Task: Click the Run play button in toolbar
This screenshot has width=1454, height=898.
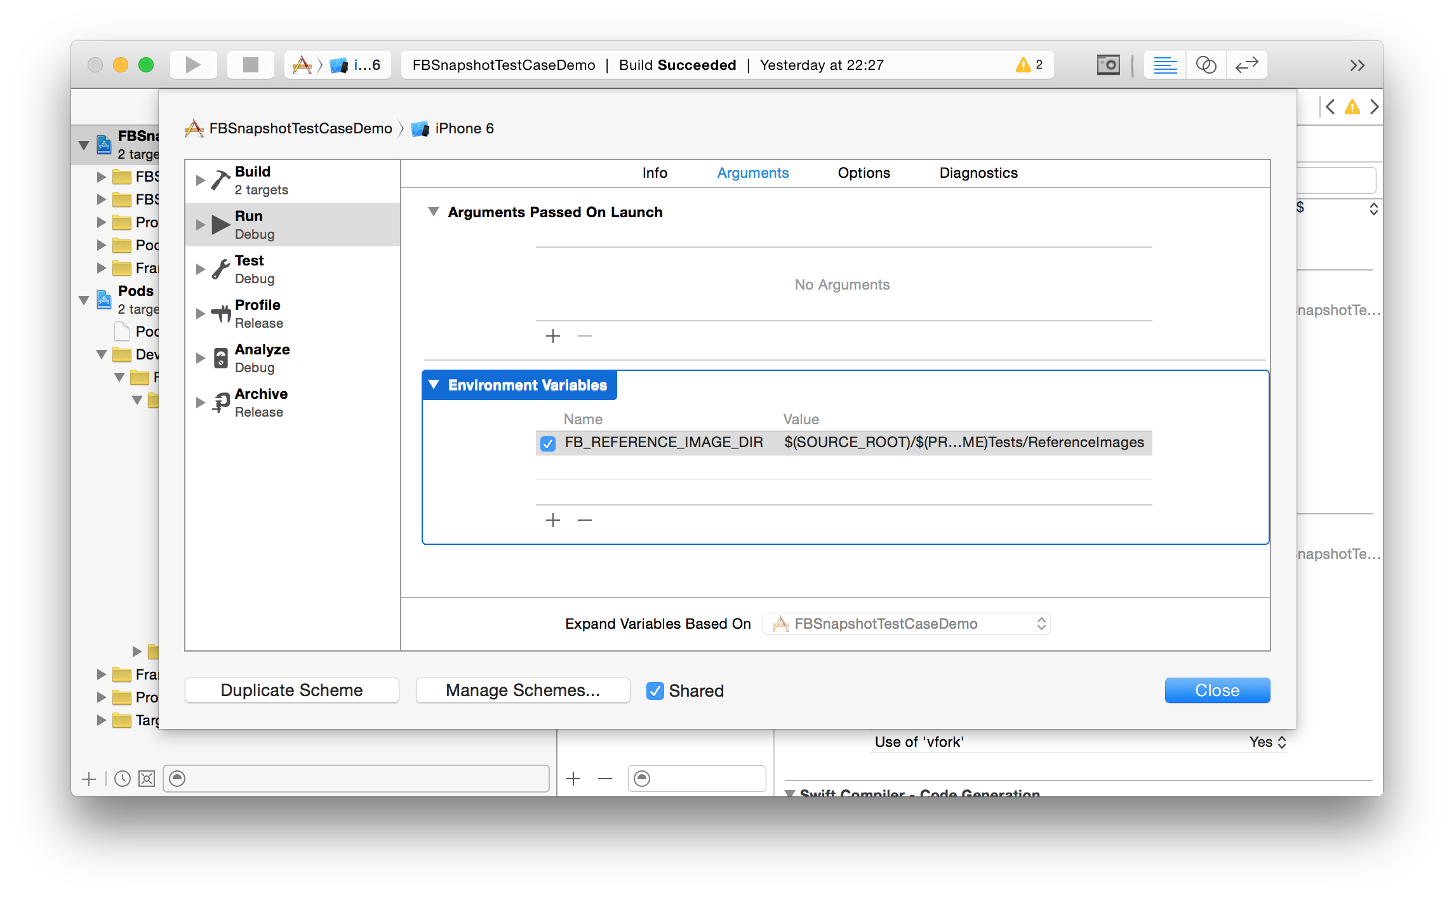Action: tap(193, 65)
